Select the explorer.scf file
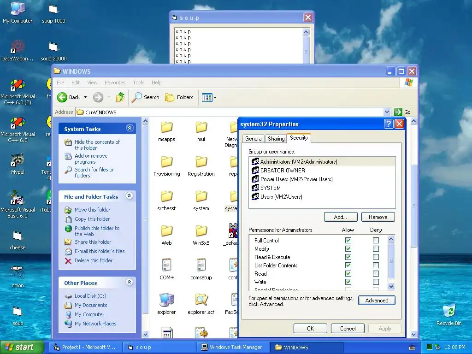 coord(201,304)
